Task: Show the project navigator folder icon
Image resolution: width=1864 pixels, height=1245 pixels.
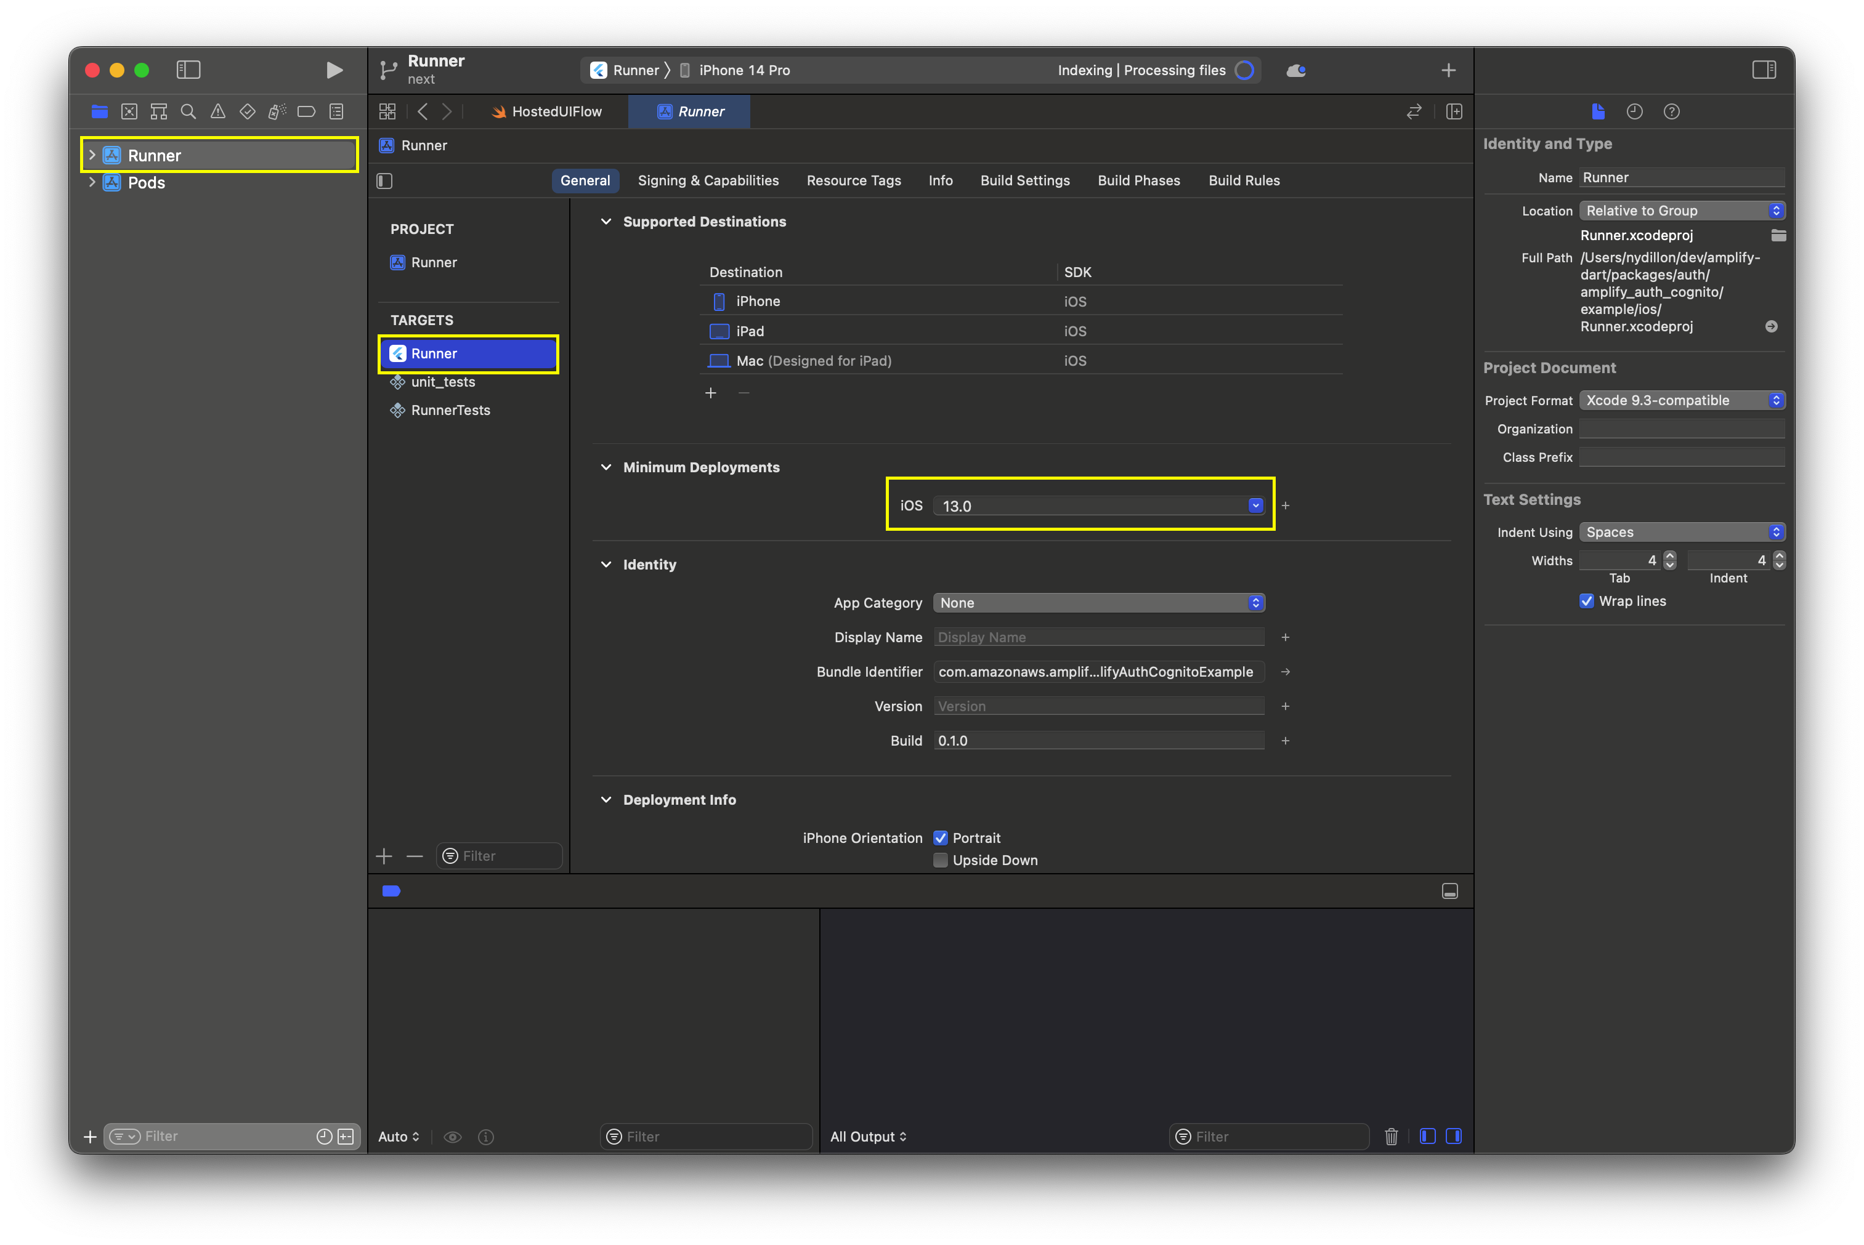Action: 99,112
